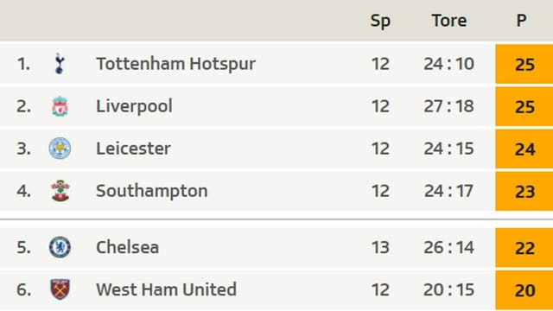Select the Leicester team name
This screenshot has height=311, width=553.
133,149
